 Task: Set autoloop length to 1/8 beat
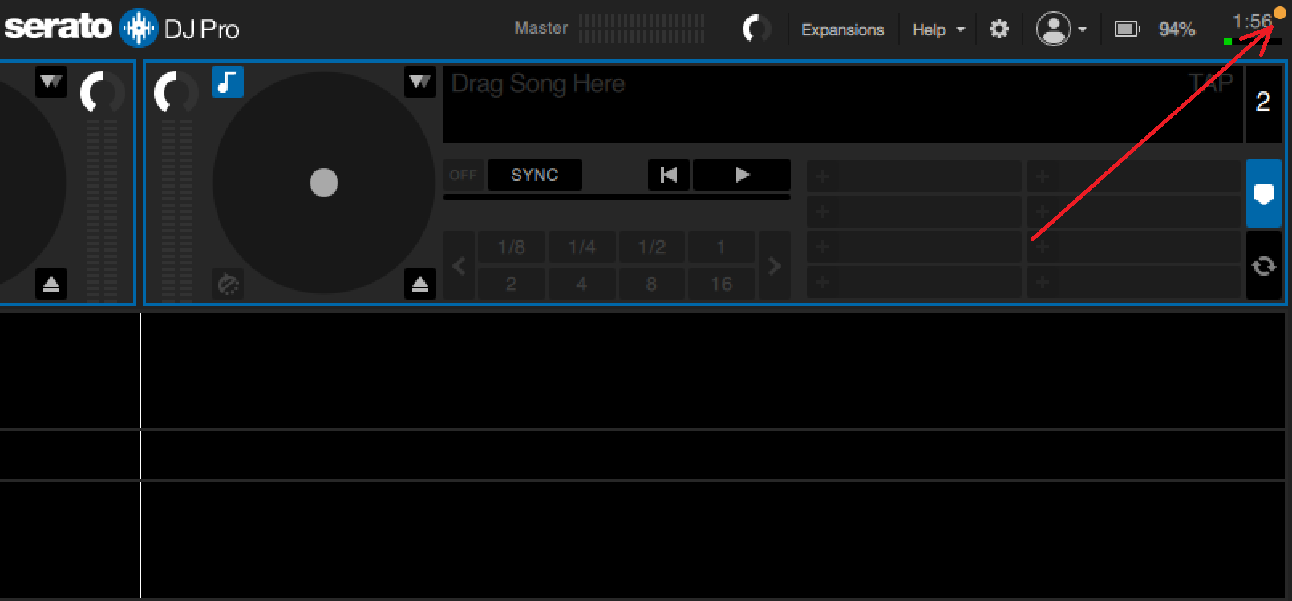pyautogui.click(x=512, y=247)
